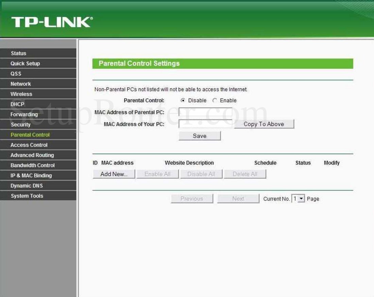The width and height of the screenshot is (374, 297).
Task: Click the Save button
Action: (x=200, y=136)
